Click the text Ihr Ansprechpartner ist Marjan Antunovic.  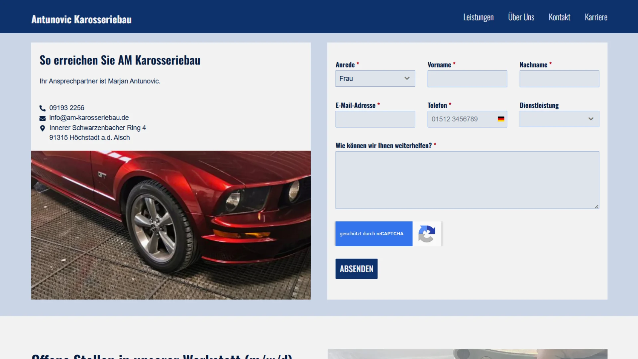100,81
